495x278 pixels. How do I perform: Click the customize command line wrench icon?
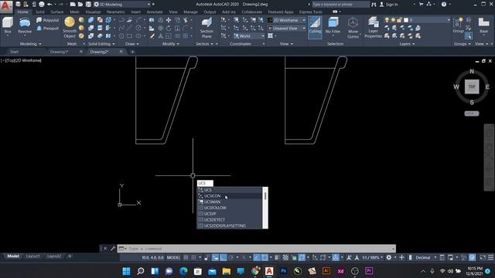(x=113, y=249)
